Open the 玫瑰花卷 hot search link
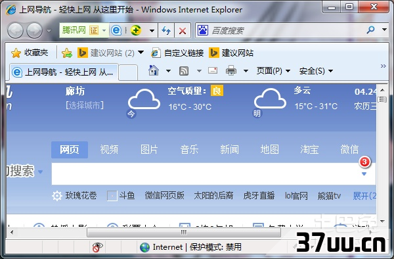Screen dimensions: 394x259 81,196
